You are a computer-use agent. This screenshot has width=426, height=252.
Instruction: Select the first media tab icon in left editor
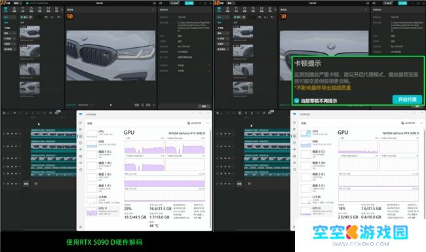pos(6,10)
